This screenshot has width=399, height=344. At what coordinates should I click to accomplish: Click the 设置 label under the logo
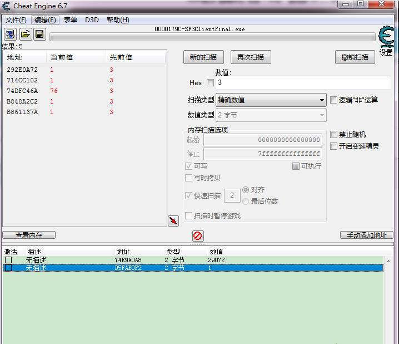tap(386, 52)
